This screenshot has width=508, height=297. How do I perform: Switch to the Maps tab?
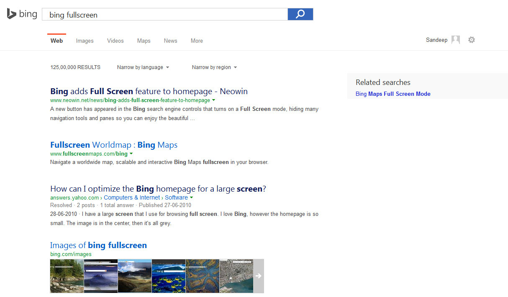[x=144, y=41]
